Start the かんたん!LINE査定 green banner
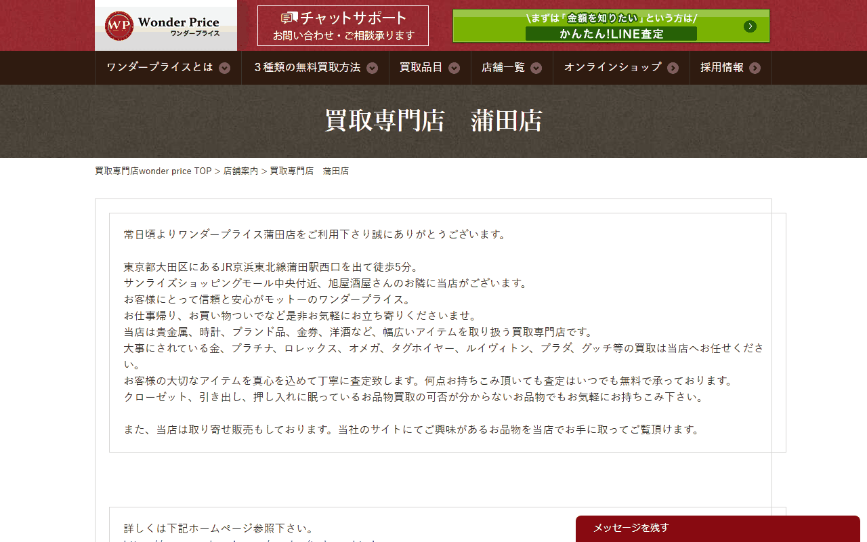Viewport: 867px width, 542px height. pos(611,26)
